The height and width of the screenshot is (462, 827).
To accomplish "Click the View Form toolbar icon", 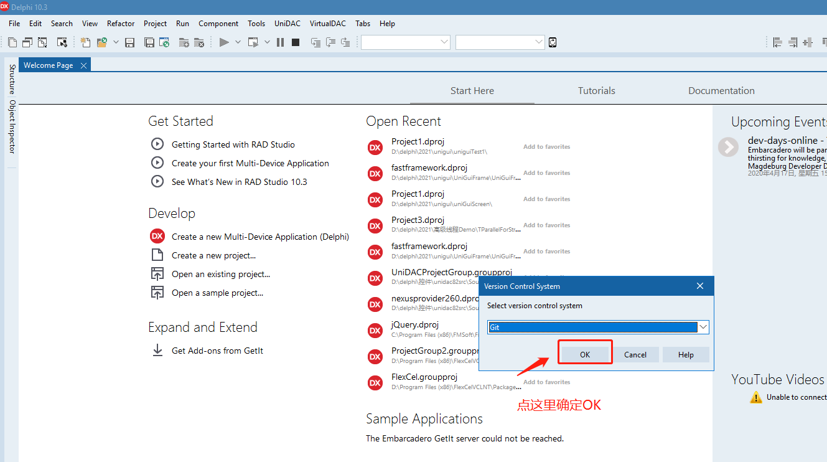I will pos(27,42).
